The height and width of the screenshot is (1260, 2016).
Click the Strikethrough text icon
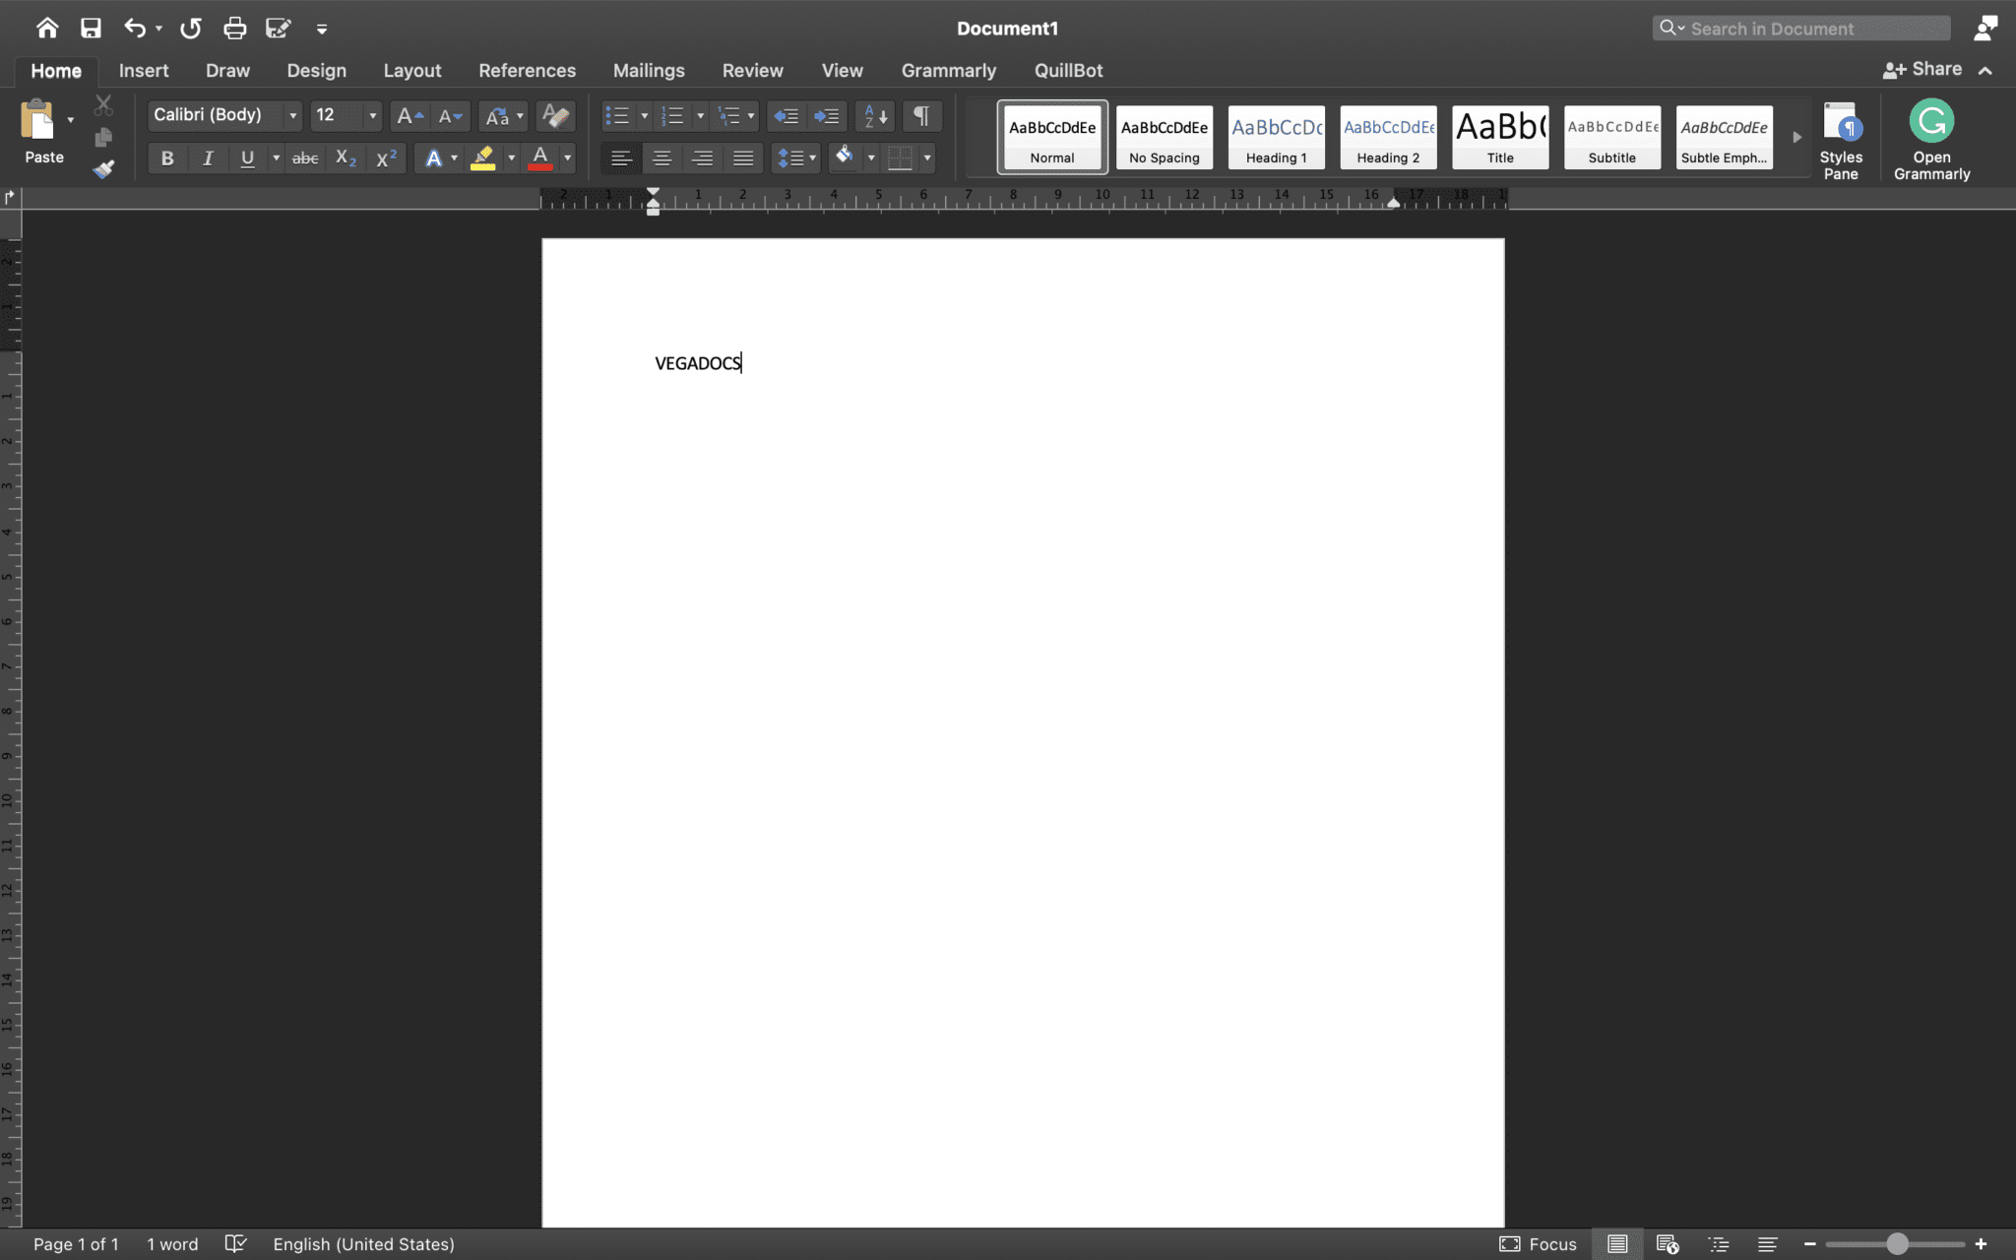(x=302, y=158)
